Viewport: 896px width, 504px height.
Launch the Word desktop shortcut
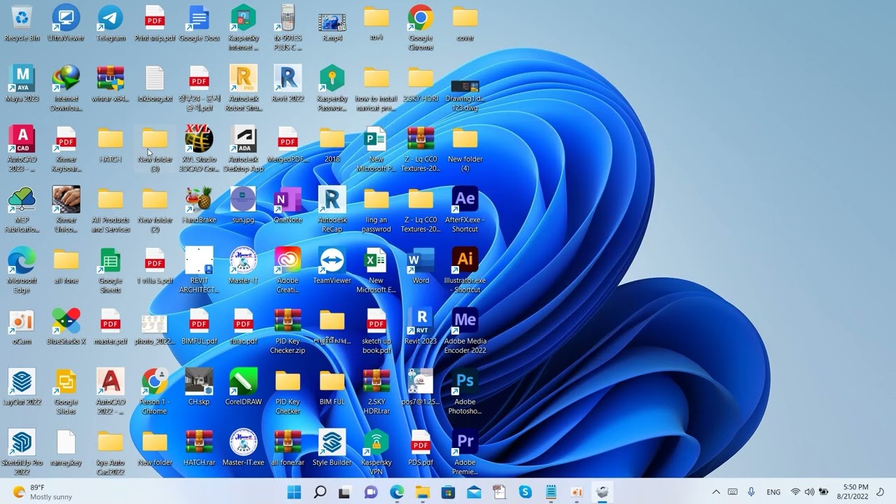[x=421, y=266]
